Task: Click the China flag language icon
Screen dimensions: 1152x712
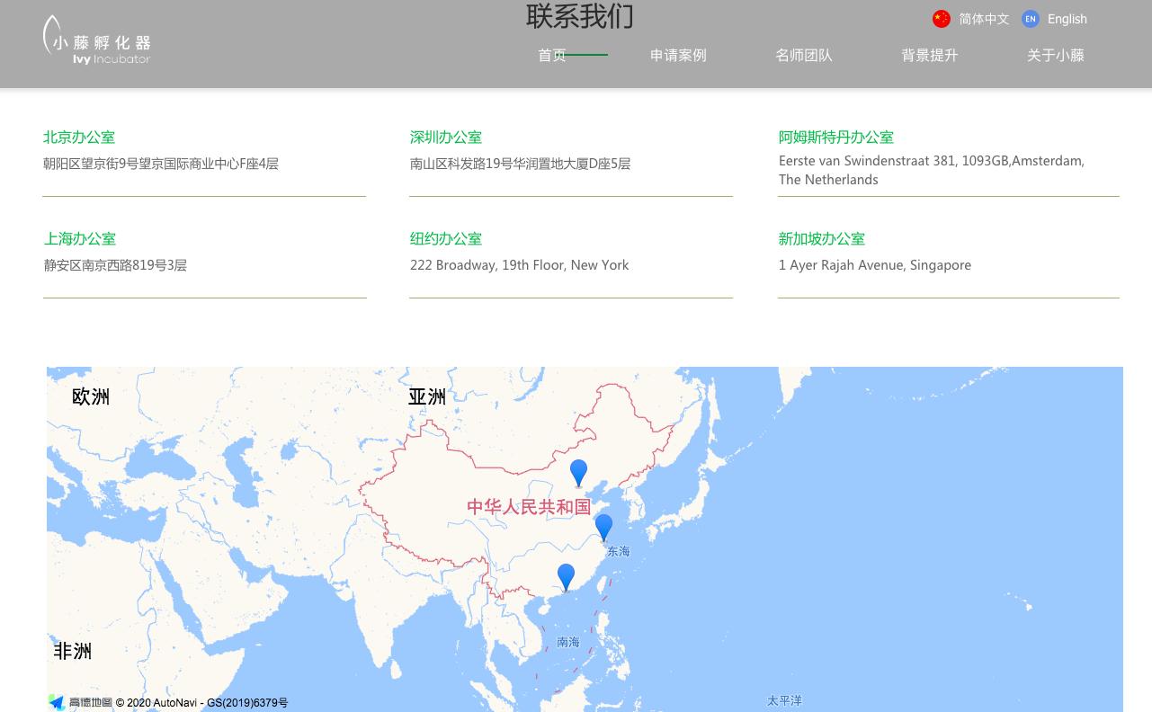Action: [942, 19]
